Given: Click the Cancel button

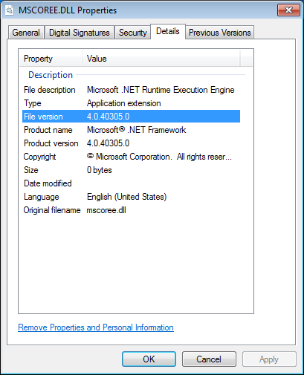Looking at the screenshot, I should pos(209,359).
